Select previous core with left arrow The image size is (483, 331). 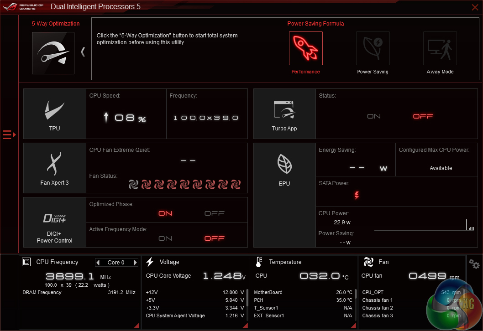(x=98, y=263)
